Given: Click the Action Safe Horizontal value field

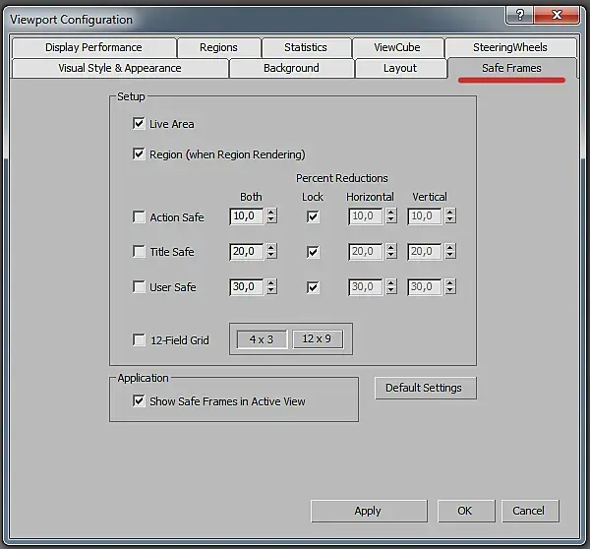Looking at the screenshot, I should 366,216.
